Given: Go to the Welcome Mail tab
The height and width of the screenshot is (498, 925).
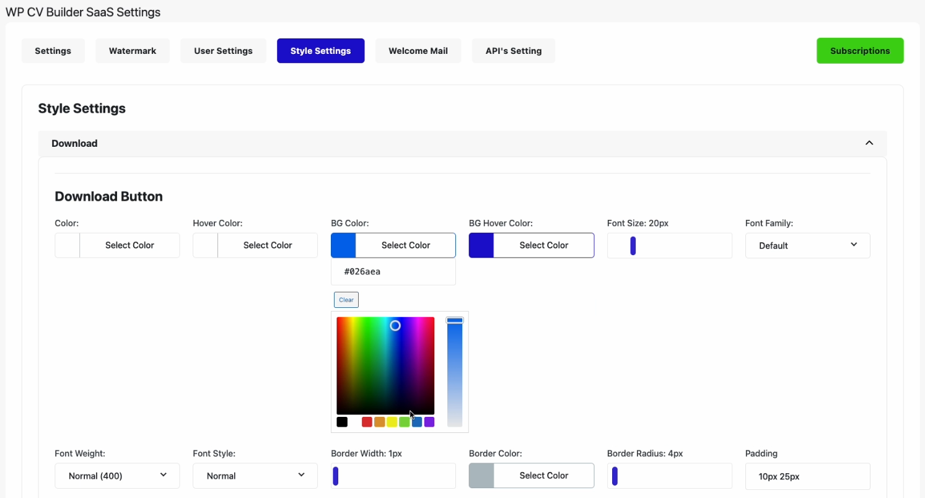Looking at the screenshot, I should pyautogui.click(x=418, y=51).
